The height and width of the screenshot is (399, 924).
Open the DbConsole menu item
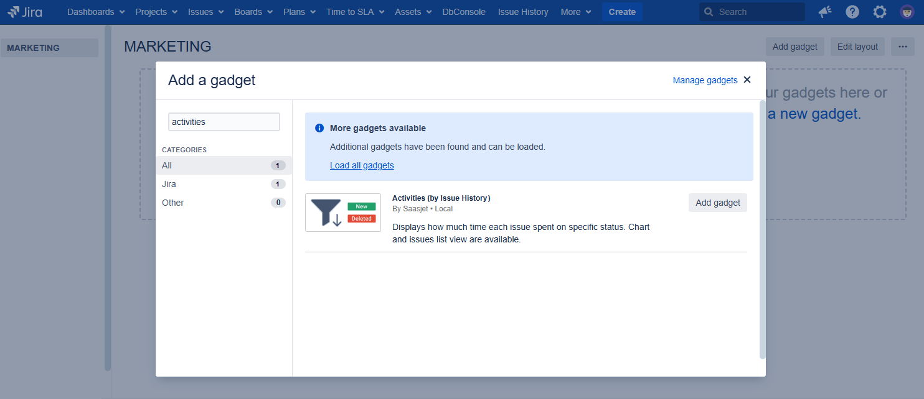pyautogui.click(x=464, y=12)
